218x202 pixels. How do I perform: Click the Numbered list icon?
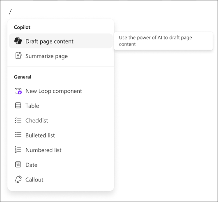18,149
